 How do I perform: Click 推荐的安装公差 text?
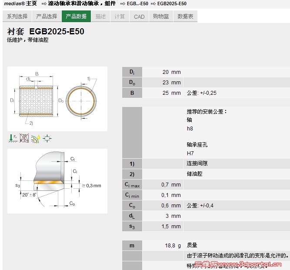pyautogui.click(x=207, y=111)
